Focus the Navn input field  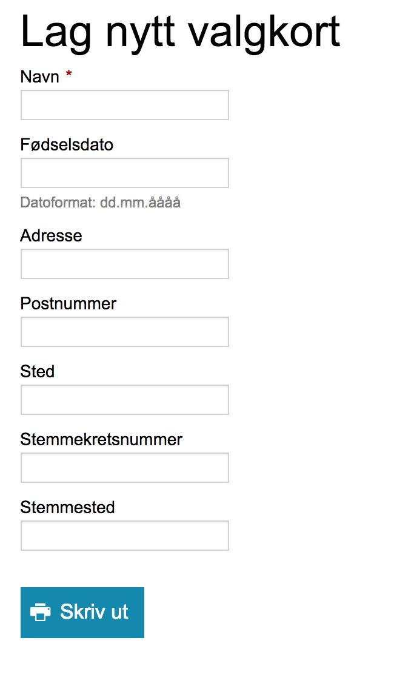(x=125, y=105)
